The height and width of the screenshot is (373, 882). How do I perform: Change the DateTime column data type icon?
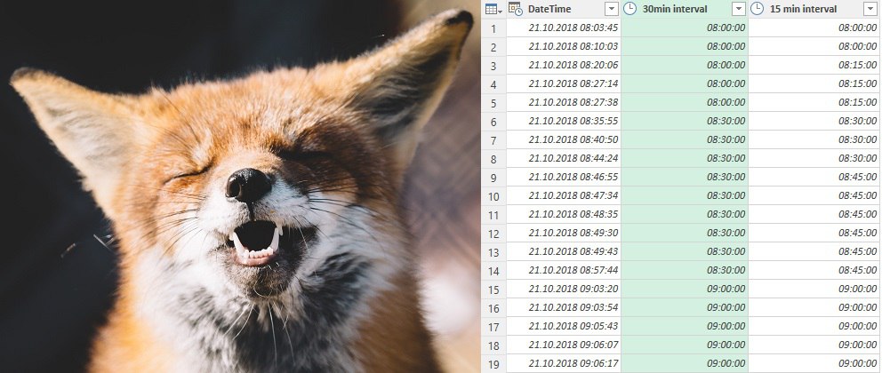[516, 8]
